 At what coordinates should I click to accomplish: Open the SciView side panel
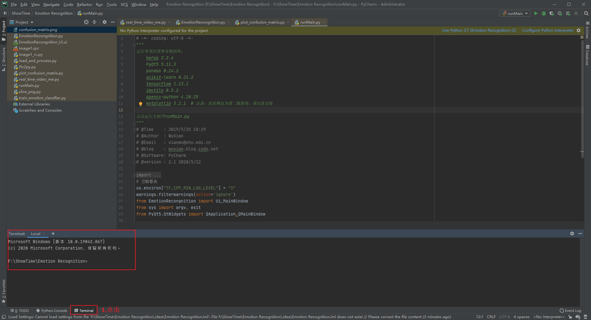pos(587,30)
